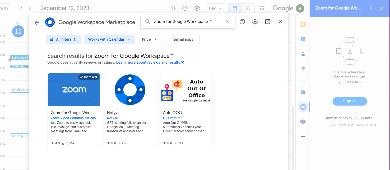390x170 pixels.
Task: Open Contacts side panel icon
Action: coord(303,54)
